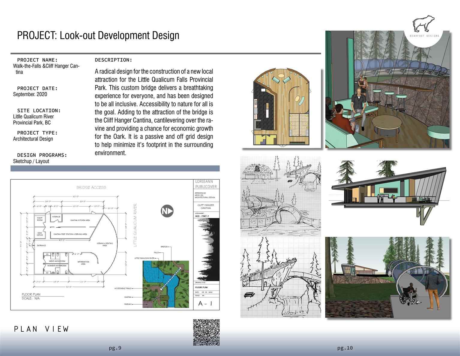460x356 pixels.
Task: Select the "PROJECT DATE:" label
Action: (37, 88)
